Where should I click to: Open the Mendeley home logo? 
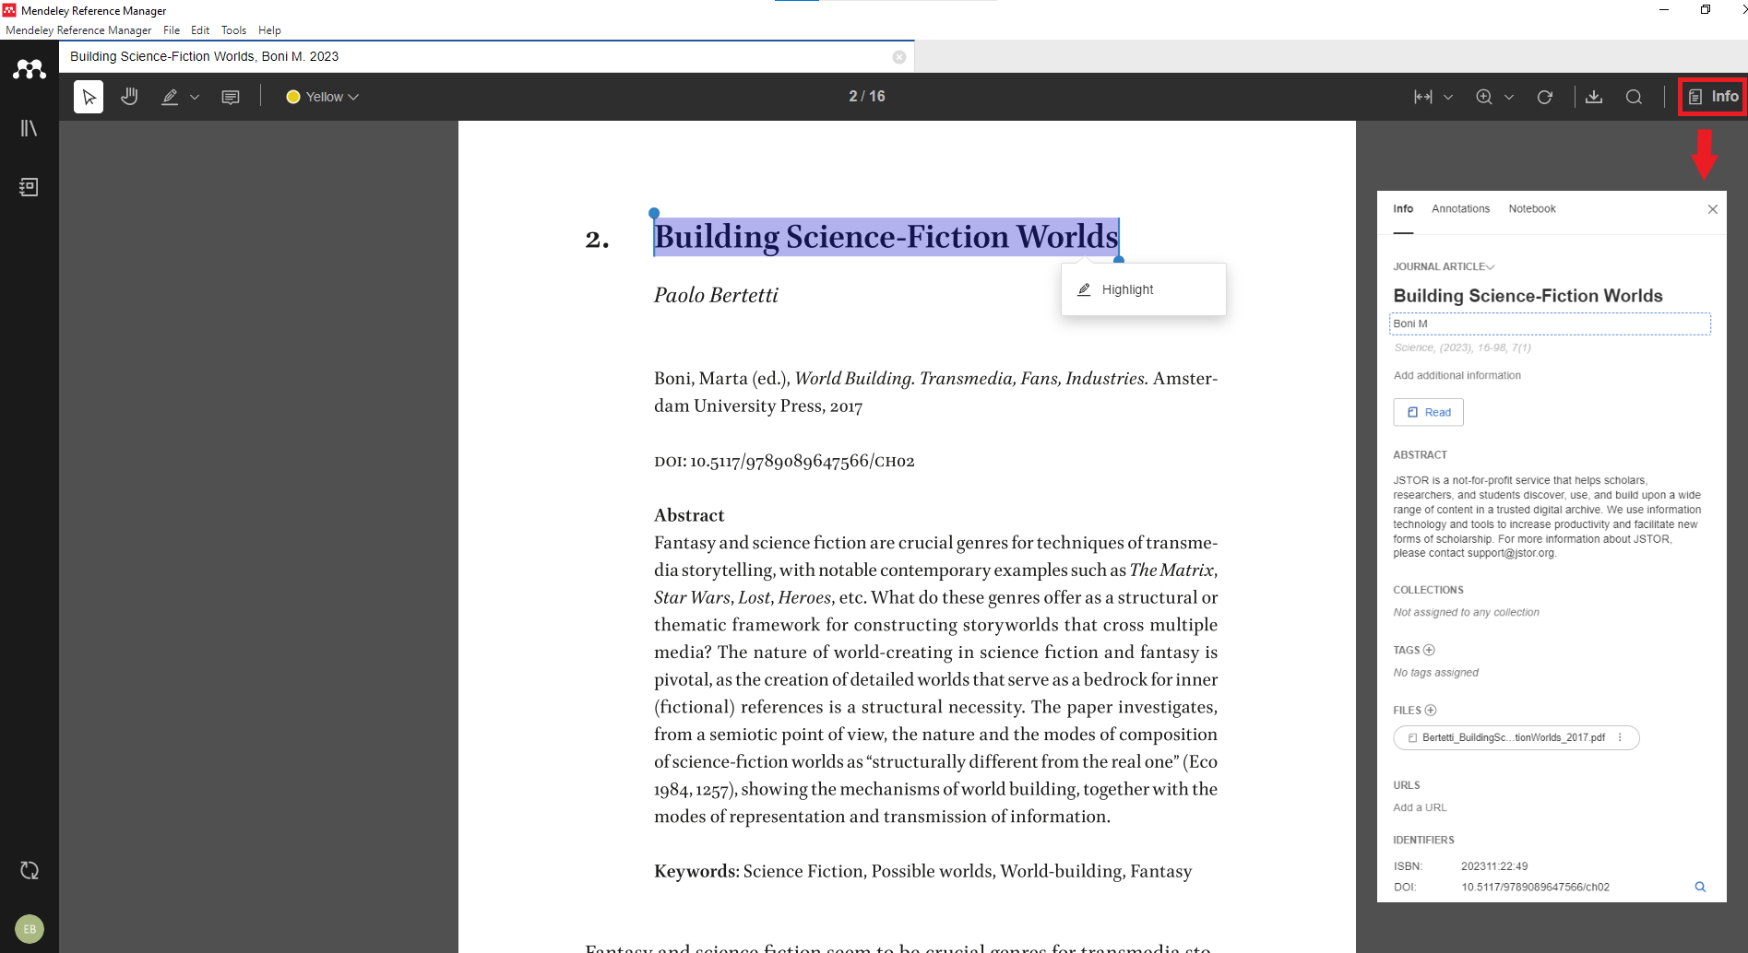[x=30, y=69]
